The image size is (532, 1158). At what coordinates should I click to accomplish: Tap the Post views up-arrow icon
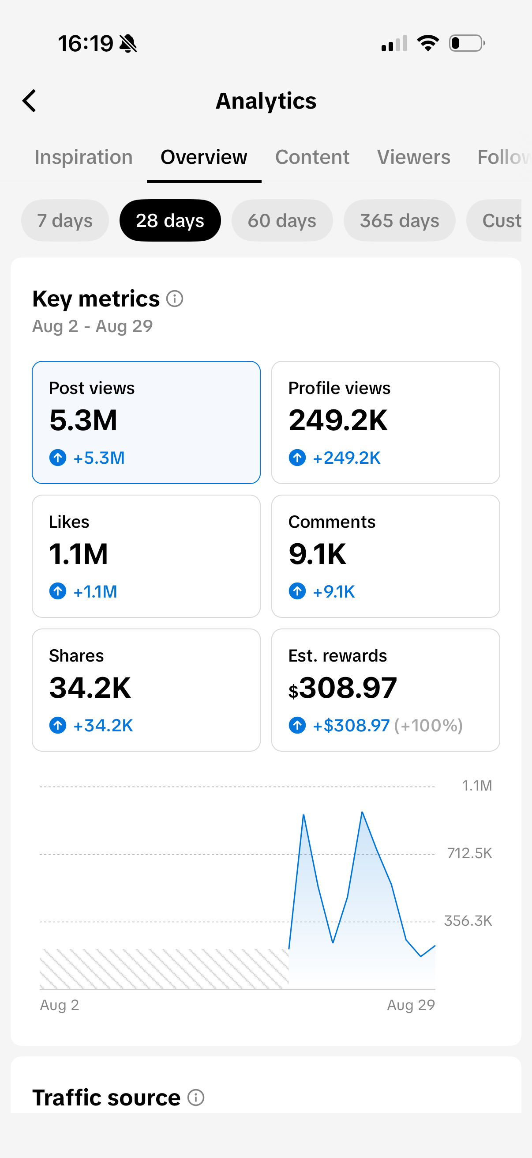click(x=57, y=458)
